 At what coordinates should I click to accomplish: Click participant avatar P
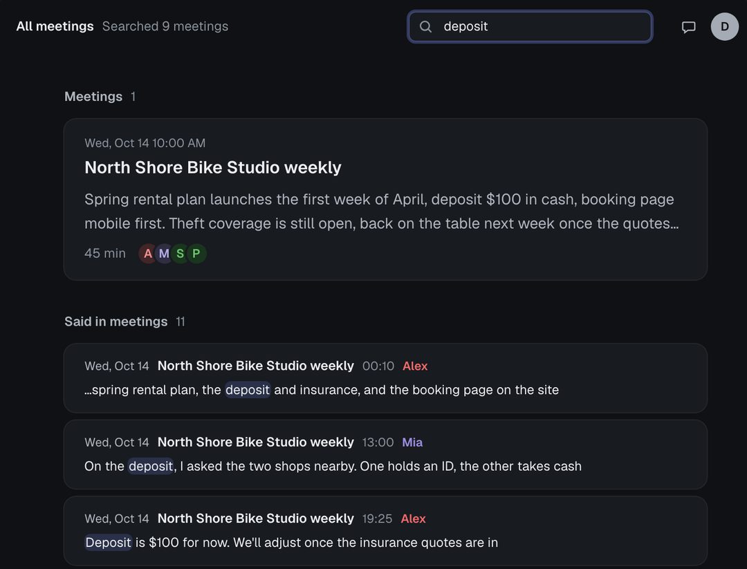196,253
